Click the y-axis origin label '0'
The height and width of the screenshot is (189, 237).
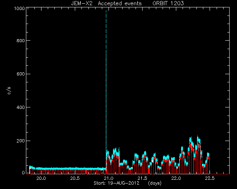coord(23,173)
